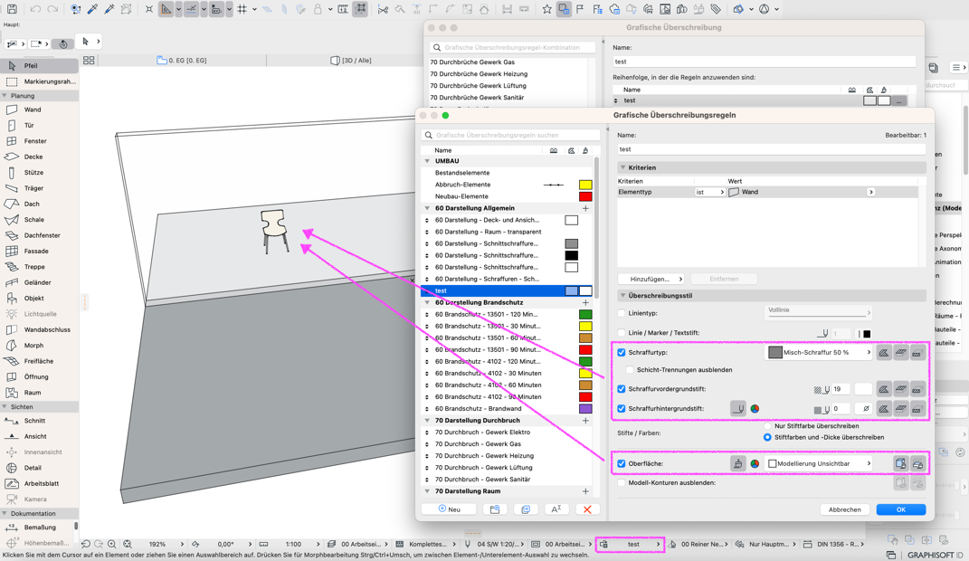Screen dimensions: 969x561
Task: Collapse the 60 Darstellung Brandschutz group
Action: [427, 303]
